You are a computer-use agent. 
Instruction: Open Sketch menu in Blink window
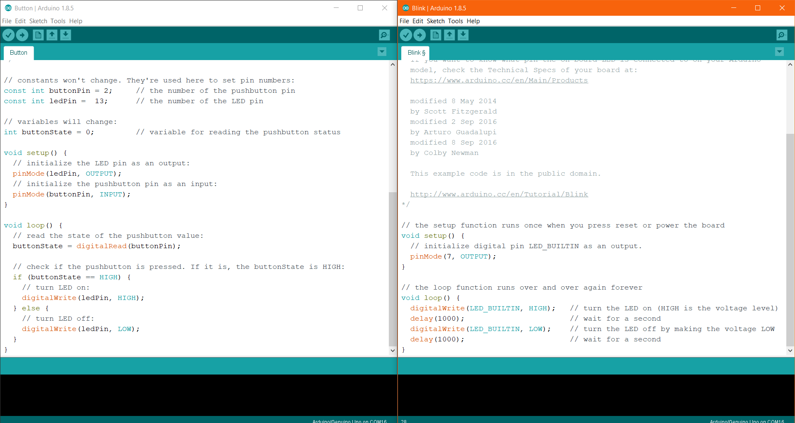pos(436,21)
